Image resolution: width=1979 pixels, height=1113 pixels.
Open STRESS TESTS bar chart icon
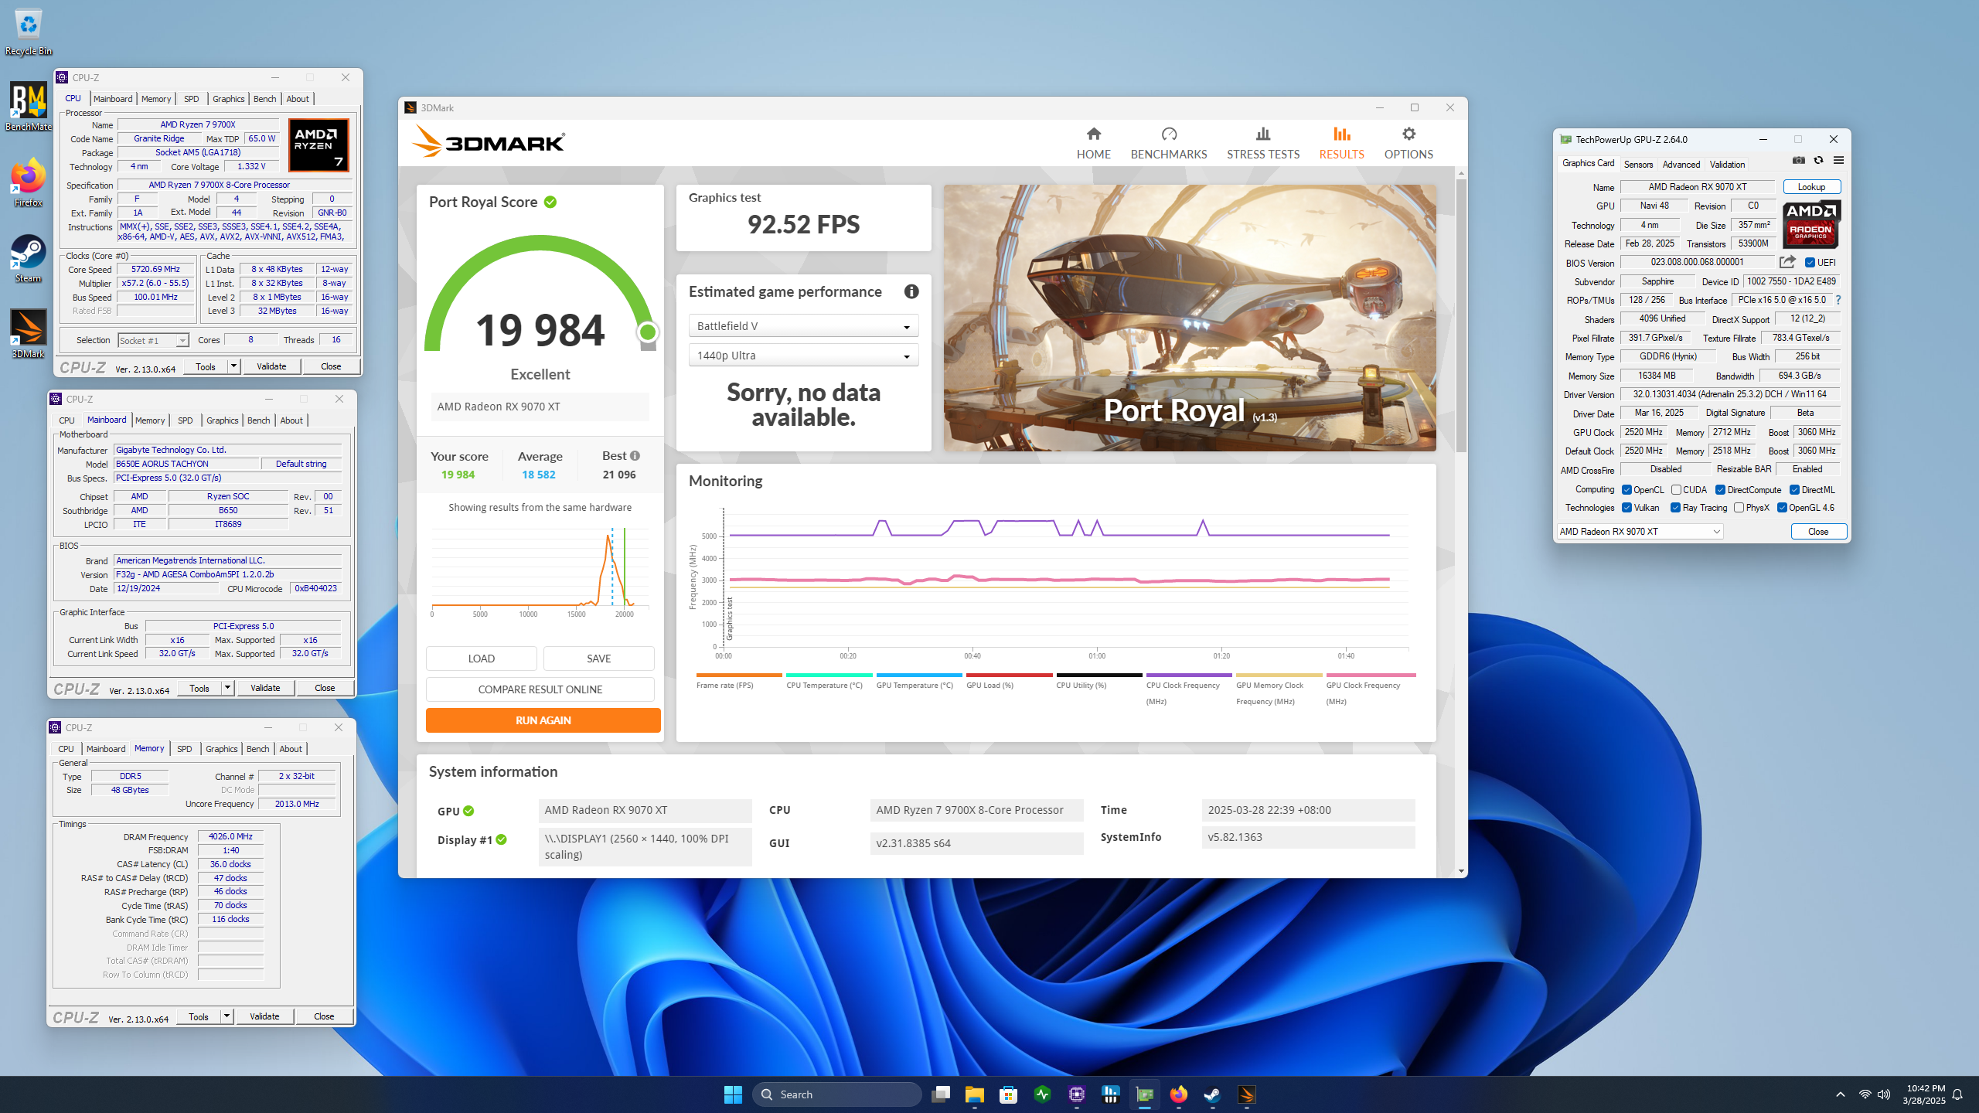coord(1263,134)
